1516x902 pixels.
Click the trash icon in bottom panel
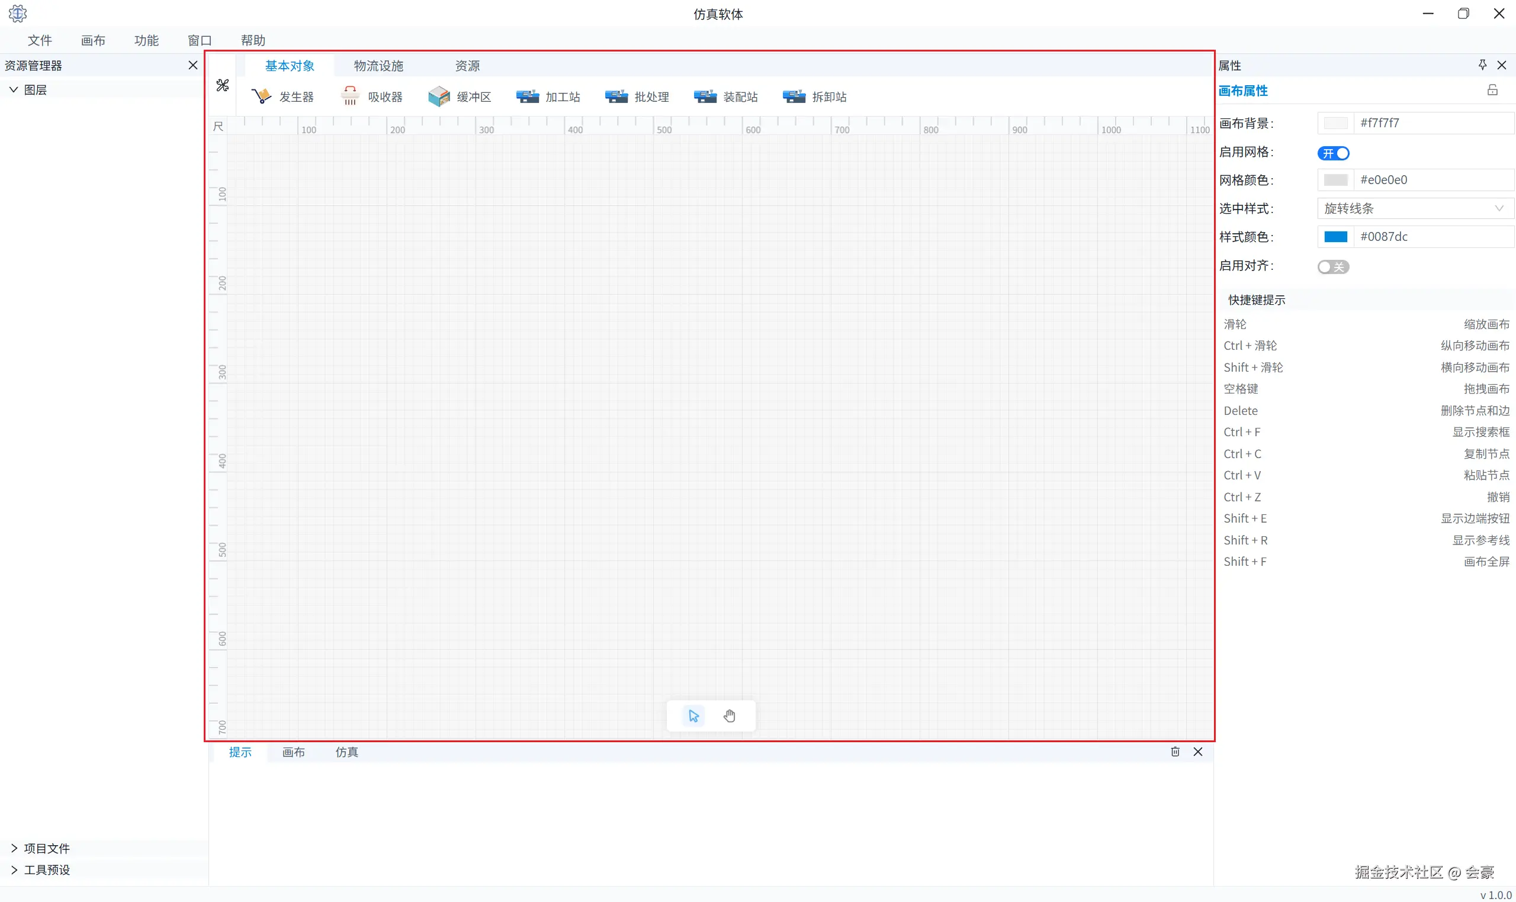point(1175,752)
